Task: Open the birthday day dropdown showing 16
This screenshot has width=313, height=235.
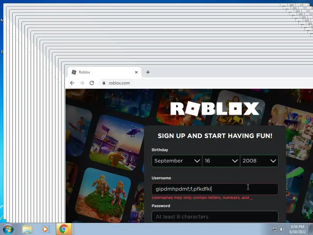Action: click(221, 161)
